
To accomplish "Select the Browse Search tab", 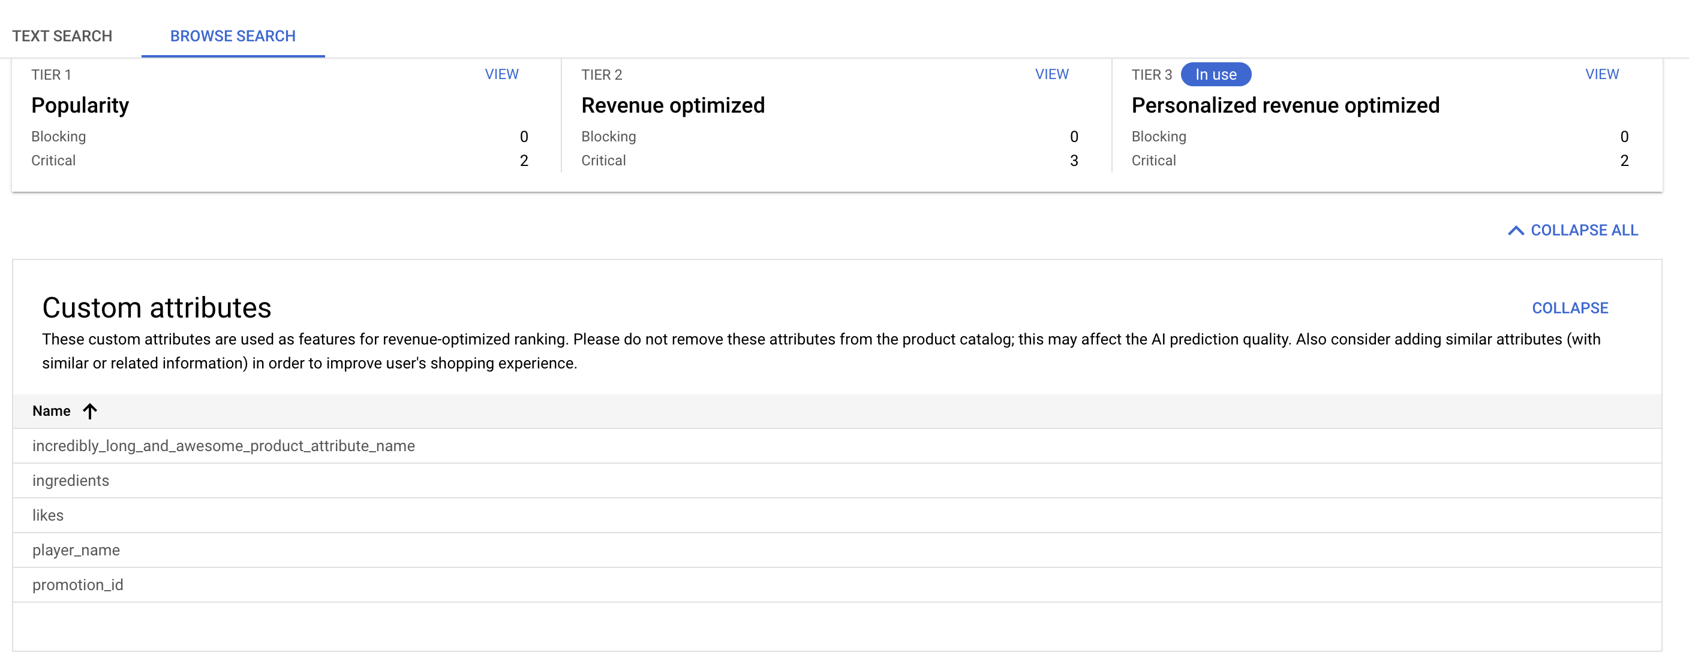I will pos(233,36).
